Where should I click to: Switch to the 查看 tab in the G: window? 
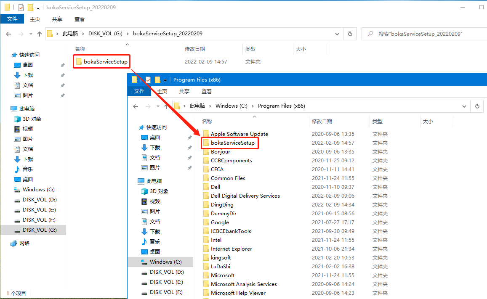[x=80, y=19]
